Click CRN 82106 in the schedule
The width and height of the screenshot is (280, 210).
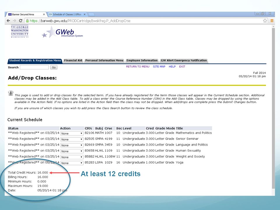[x=90, y=133]
